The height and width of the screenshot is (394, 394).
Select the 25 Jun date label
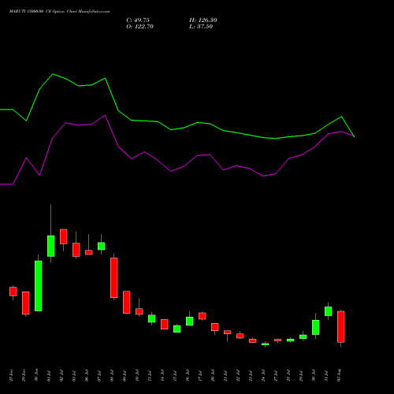pyautogui.click(x=11, y=375)
